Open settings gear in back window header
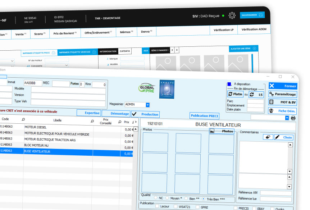 [232, 15]
